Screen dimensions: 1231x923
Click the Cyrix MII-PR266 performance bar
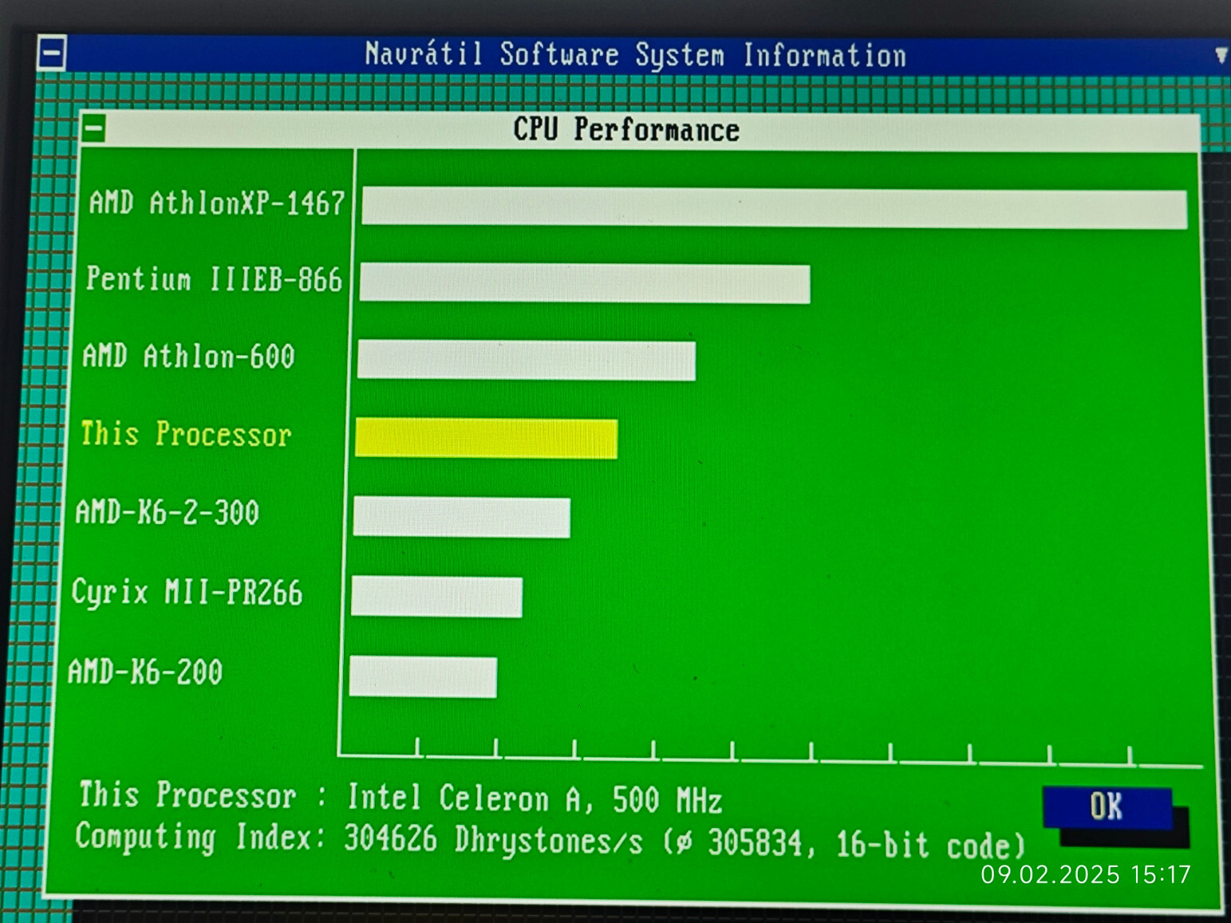[437, 597]
